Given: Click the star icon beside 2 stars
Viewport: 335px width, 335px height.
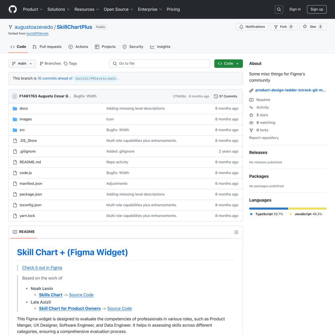Looking at the screenshot, I should tap(251, 115).
